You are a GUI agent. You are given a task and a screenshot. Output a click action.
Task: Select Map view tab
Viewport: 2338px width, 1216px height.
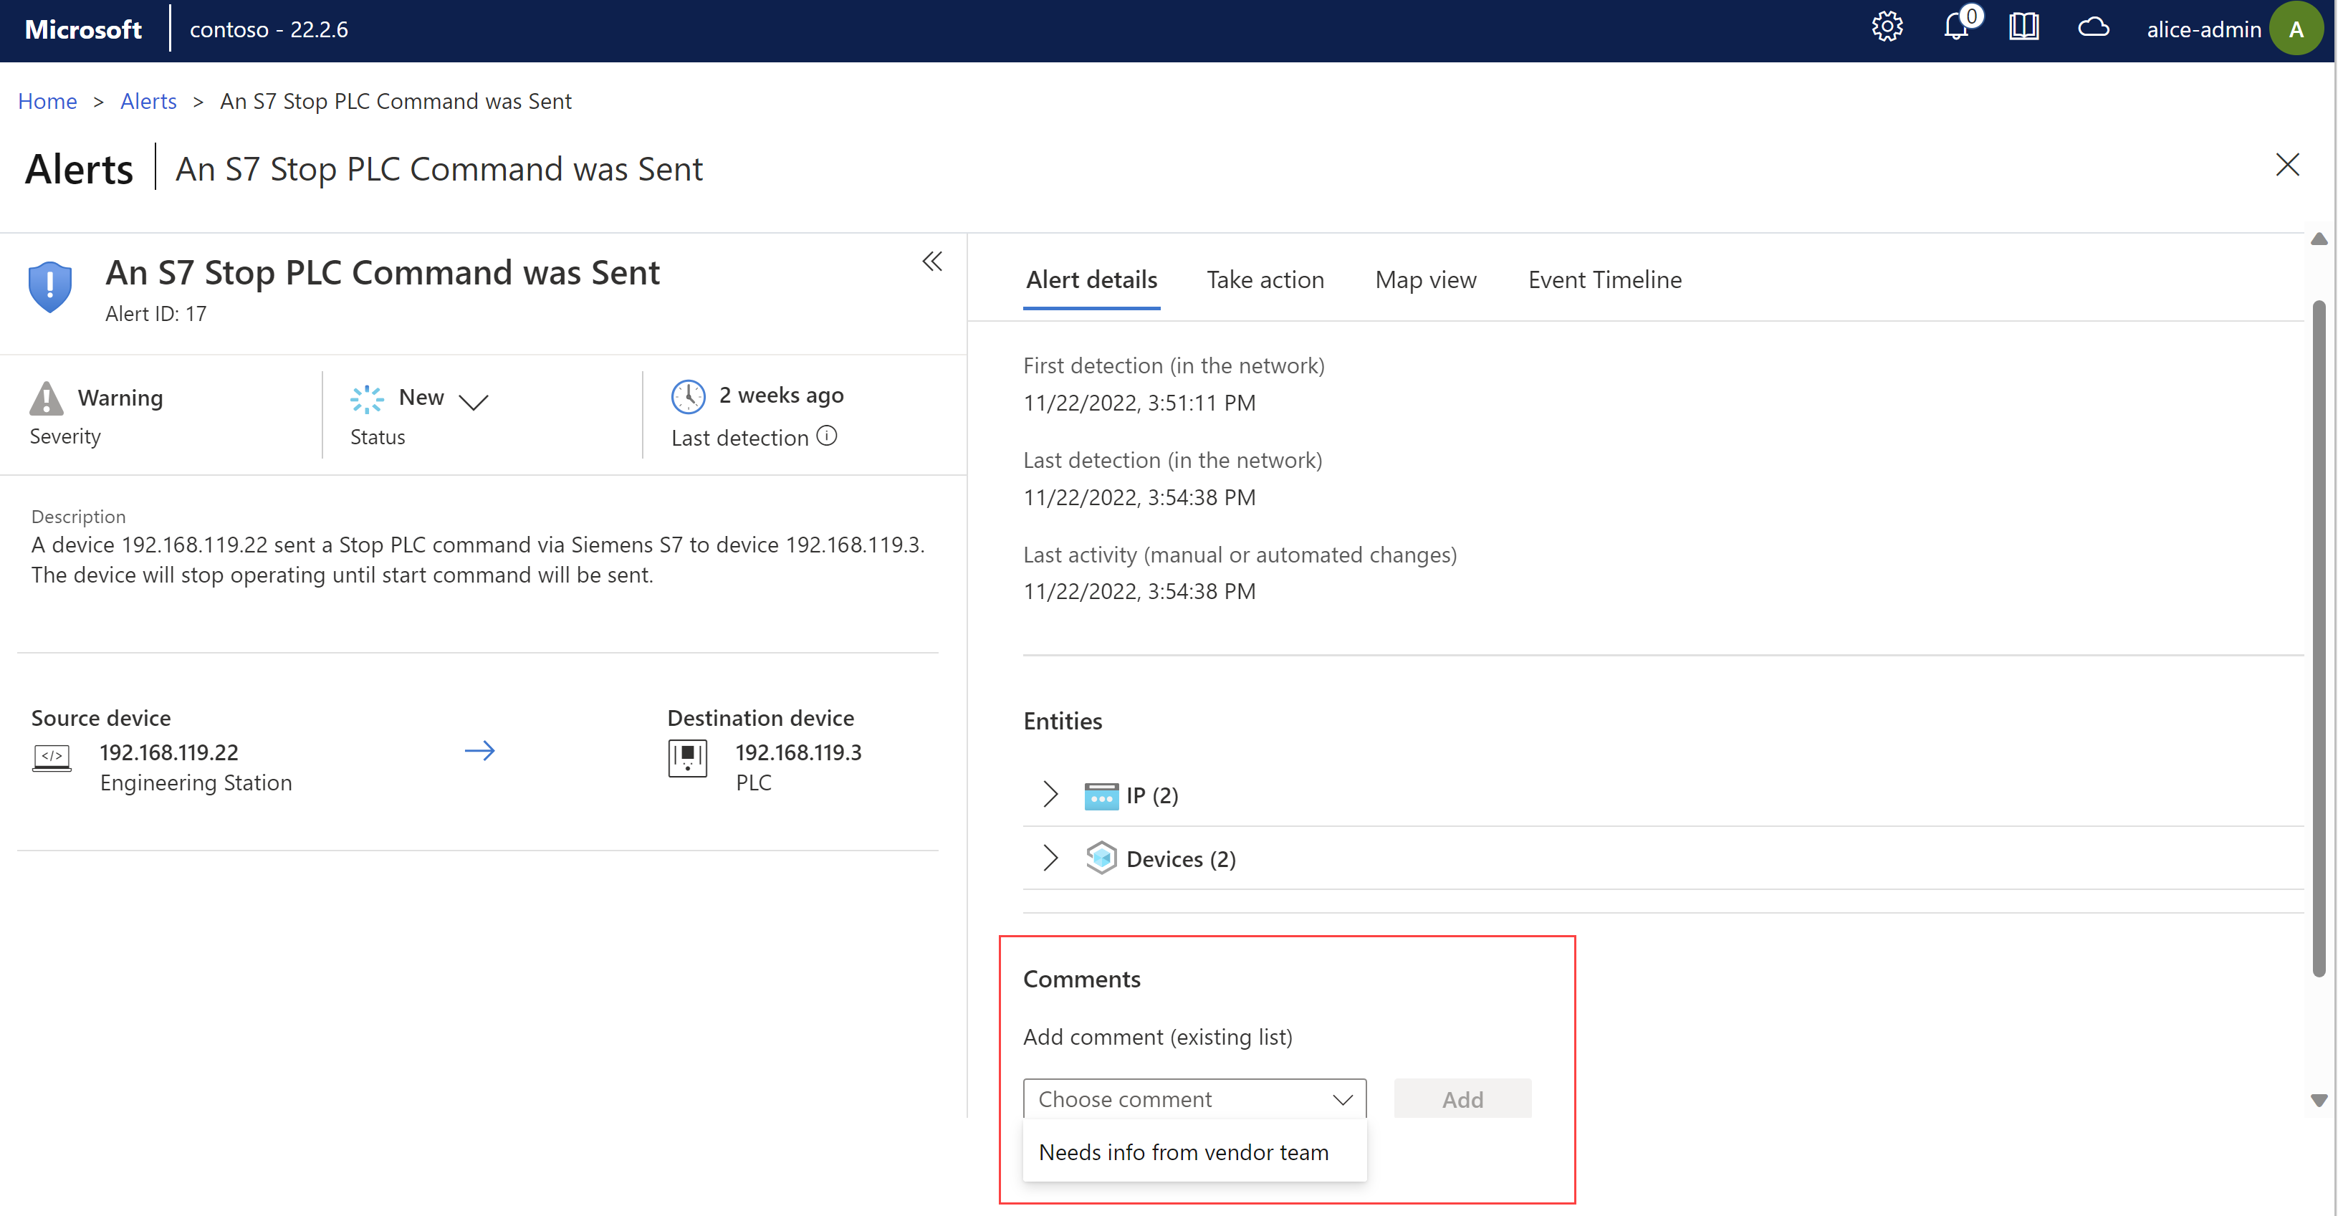[1426, 280]
